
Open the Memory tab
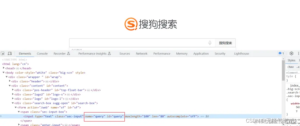(182, 54)
